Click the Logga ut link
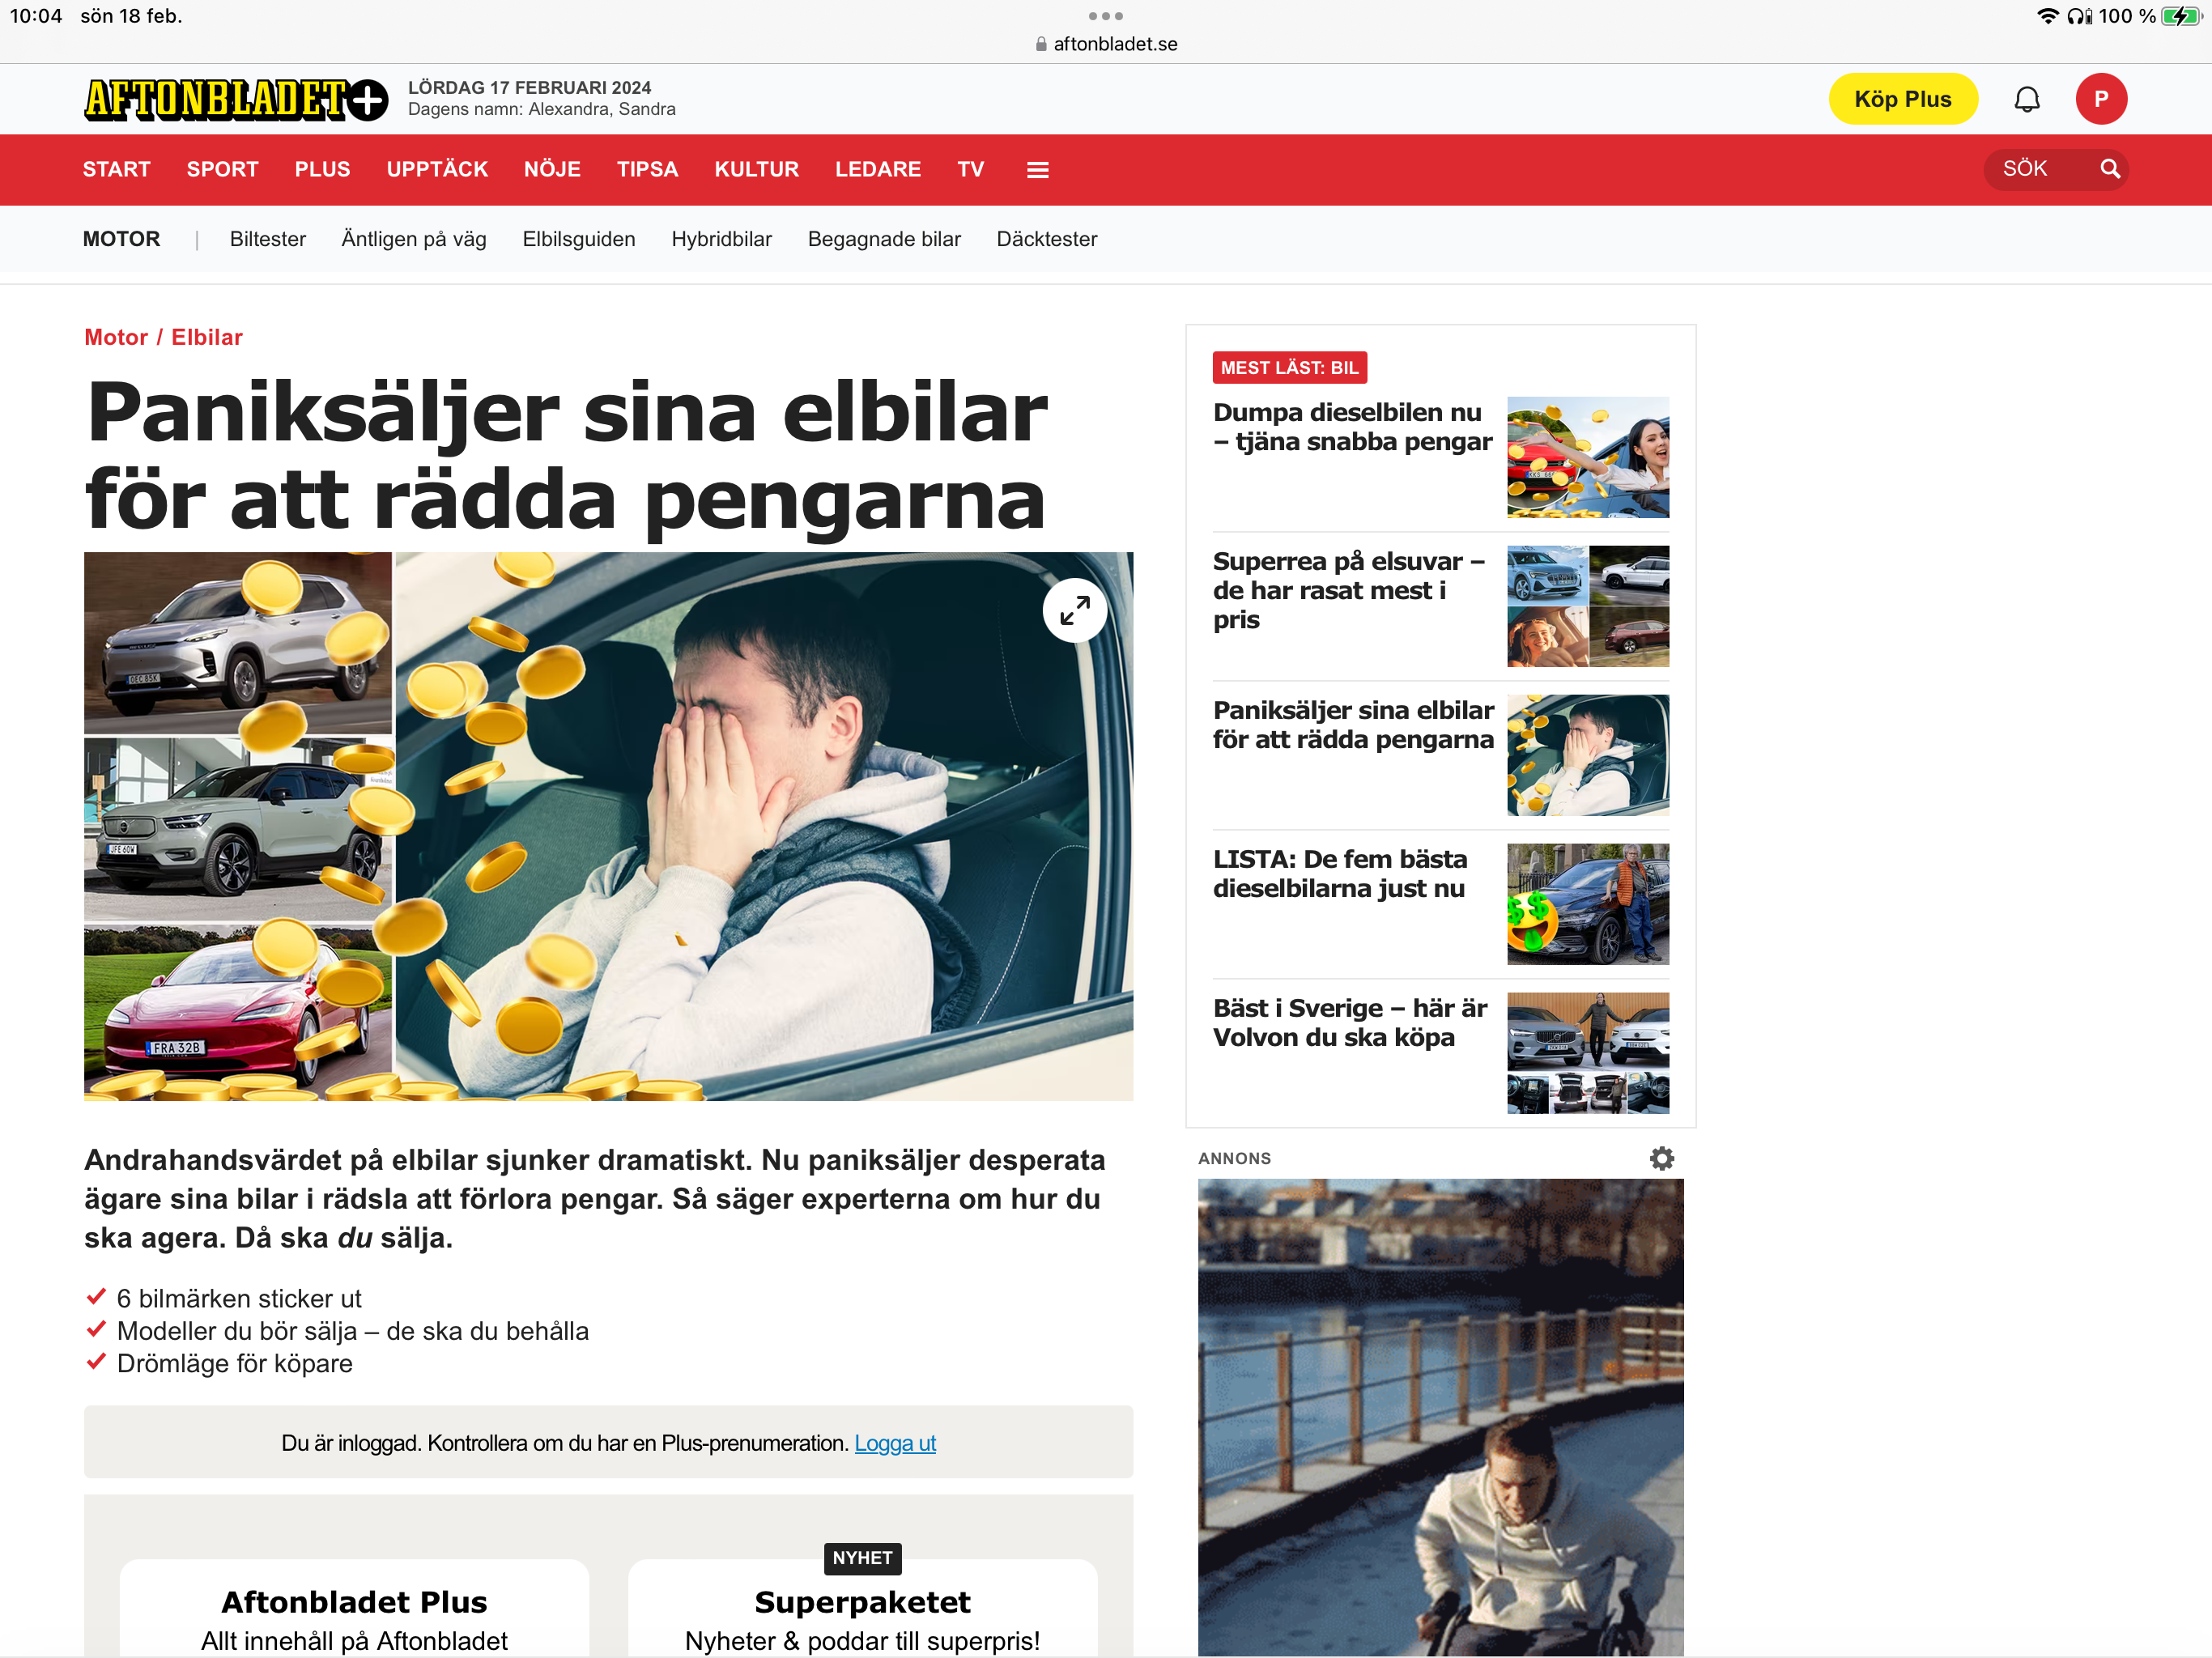Viewport: 2212px width, 1658px height. tap(894, 1443)
